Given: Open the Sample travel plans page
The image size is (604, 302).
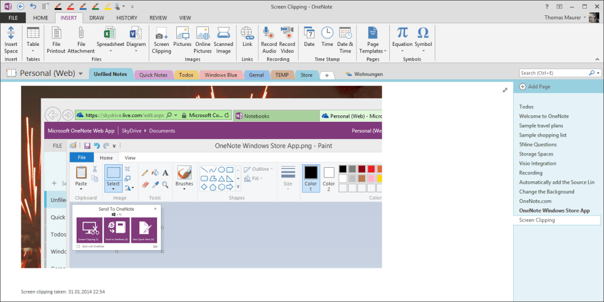Looking at the screenshot, I should (x=541, y=125).
